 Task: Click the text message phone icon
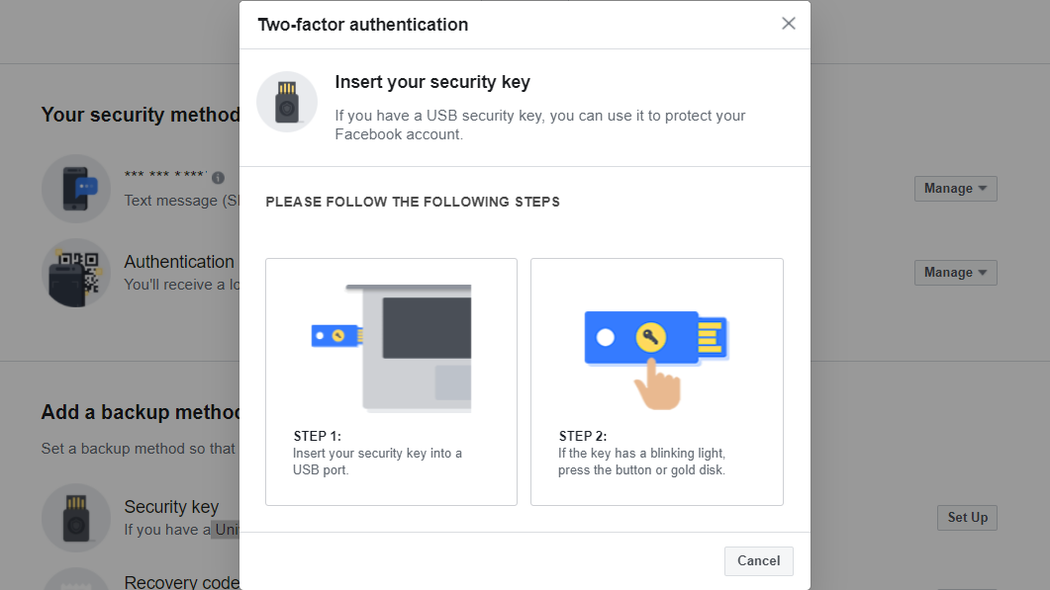click(76, 189)
